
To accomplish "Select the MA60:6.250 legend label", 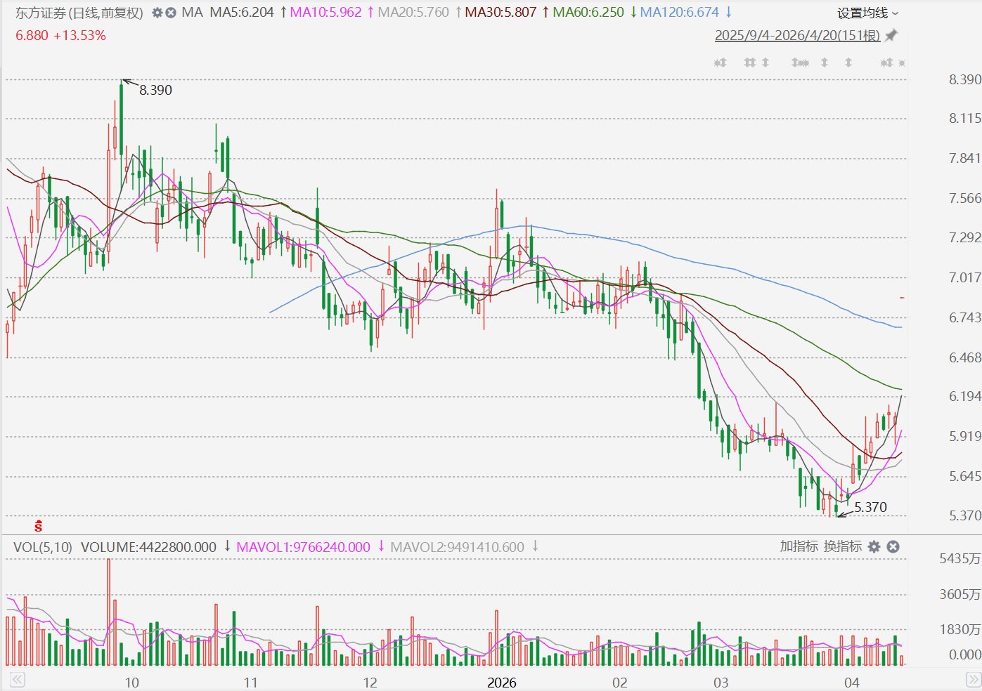I will pyautogui.click(x=588, y=13).
